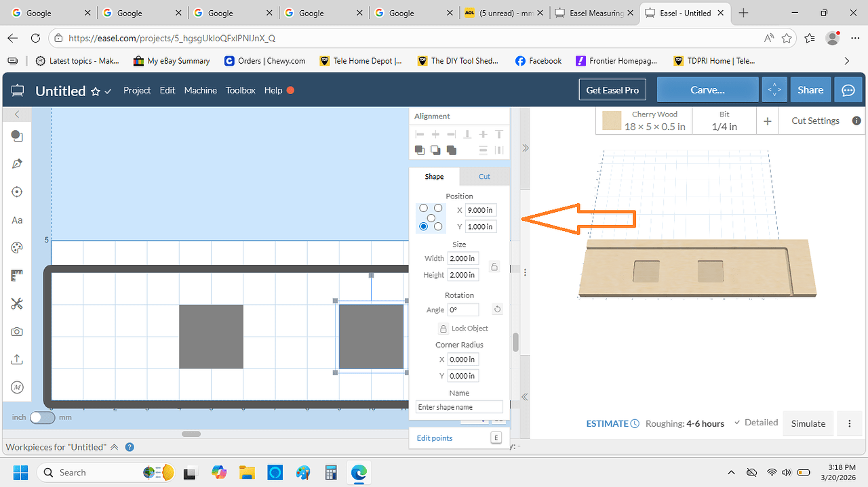The image size is (868, 487).
Task: Toggle inch/mm units switch
Action: 42,417
